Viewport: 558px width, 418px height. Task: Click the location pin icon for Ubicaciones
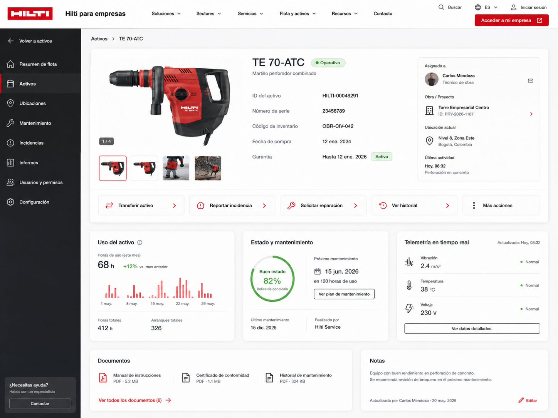(x=10, y=103)
